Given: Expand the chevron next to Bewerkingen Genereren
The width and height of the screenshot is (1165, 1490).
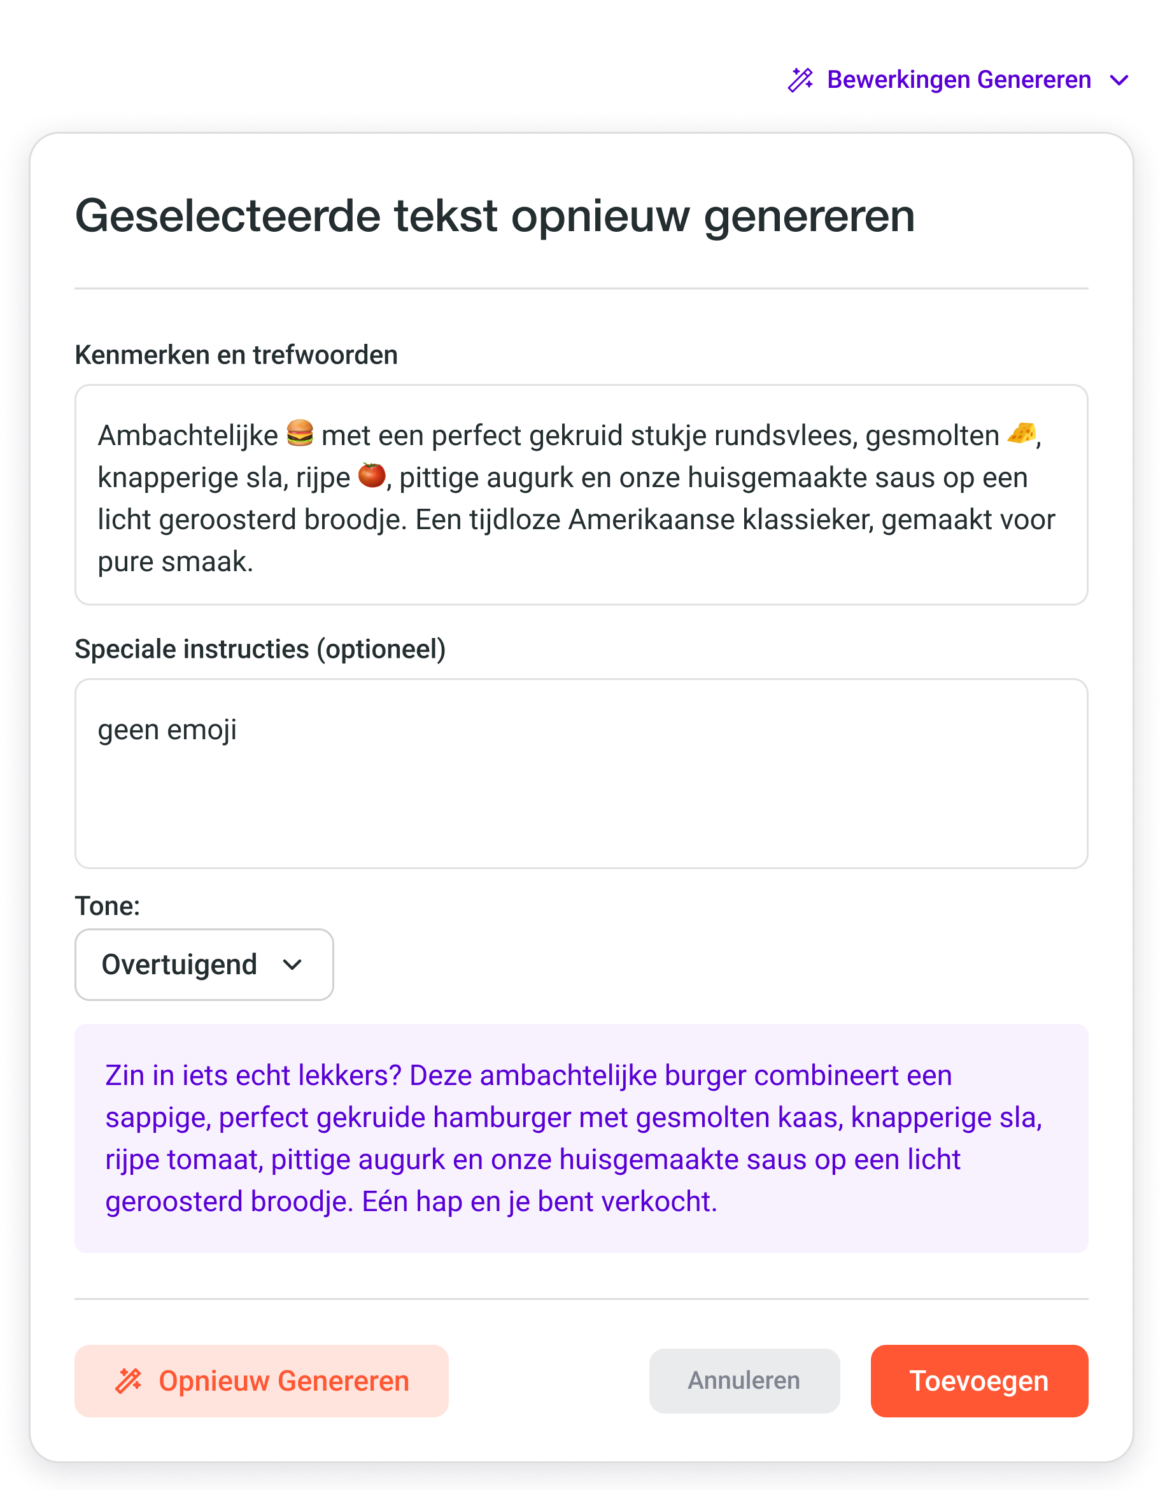Looking at the screenshot, I should point(1119,80).
